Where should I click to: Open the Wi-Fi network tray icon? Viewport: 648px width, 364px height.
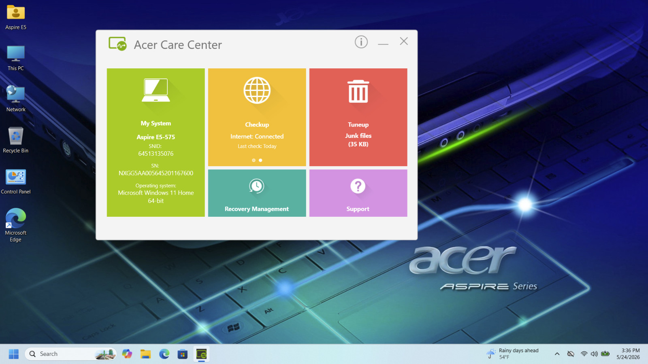(x=584, y=354)
